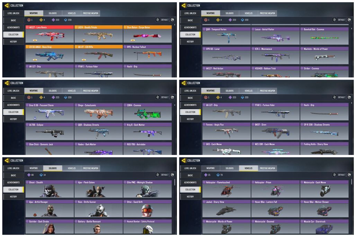Select the CBR4 - Cosmos weapon skin
The image size is (356, 237).
click(x=147, y=112)
